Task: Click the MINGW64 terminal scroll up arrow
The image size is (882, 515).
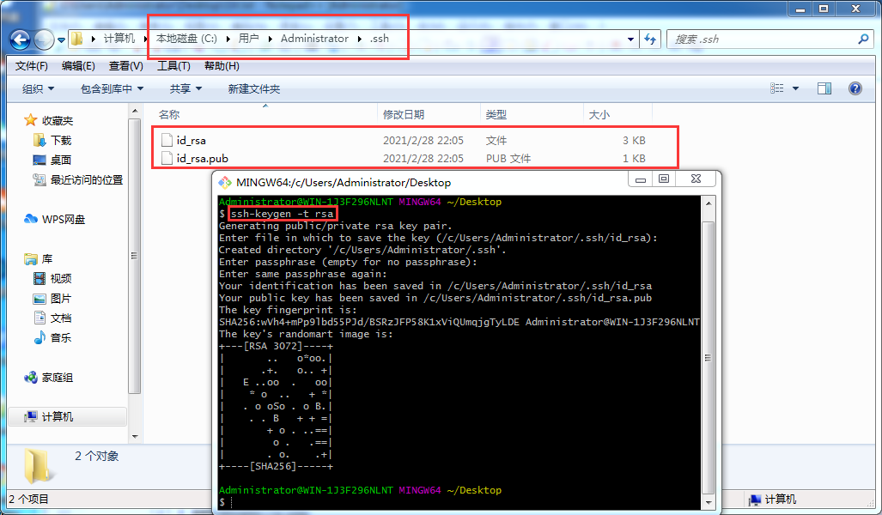Action: point(709,203)
